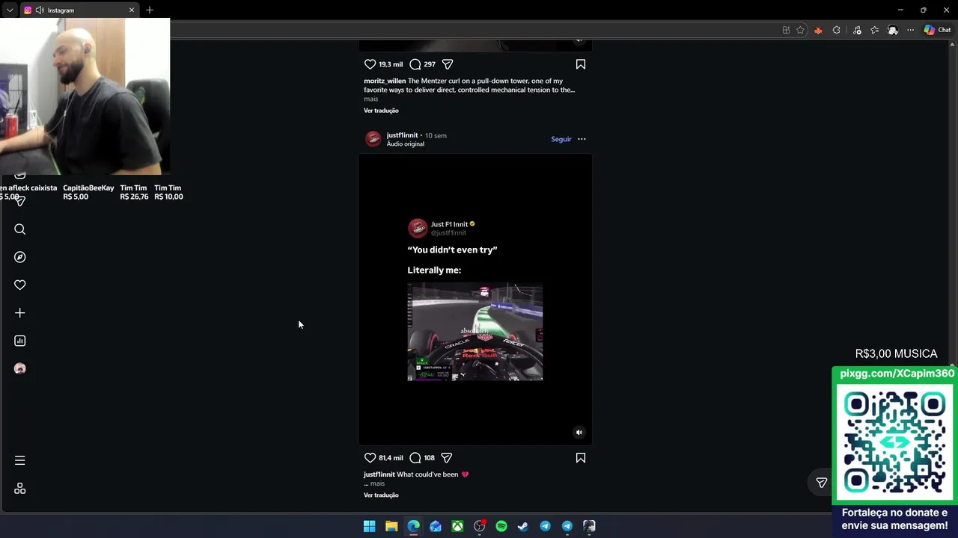Viewport: 958px width, 538px height.
Task: Open split screen icon in address bar
Action: [x=786, y=30]
